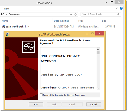This screenshot has height=111, width=127.
Task: Select the scap-workbench-1.1.4 file name
Action: pyautogui.click(x=18, y=27)
